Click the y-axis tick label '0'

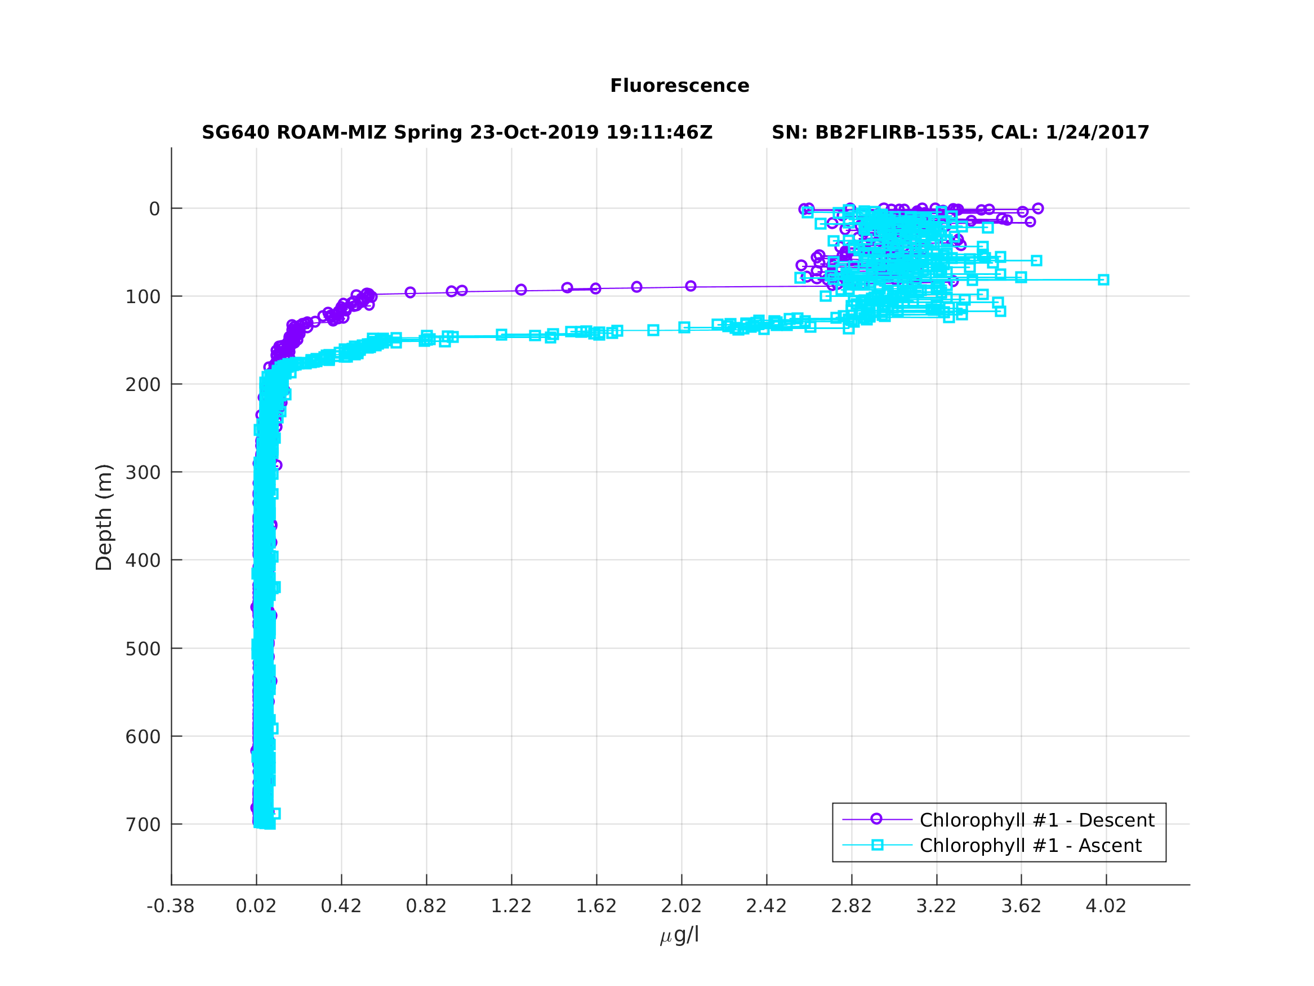click(x=154, y=208)
